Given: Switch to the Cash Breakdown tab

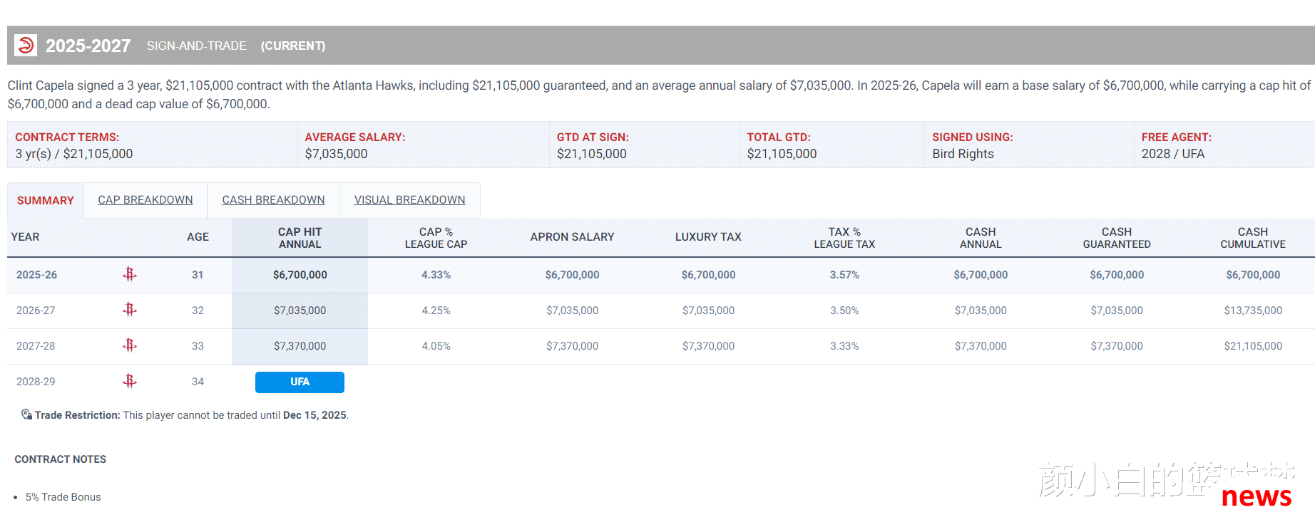Looking at the screenshot, I should click(273, 200).
